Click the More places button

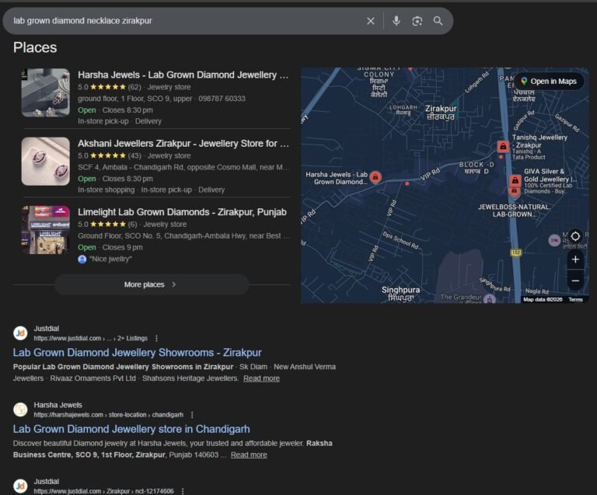pyautogui.click(x=152, y=284)
